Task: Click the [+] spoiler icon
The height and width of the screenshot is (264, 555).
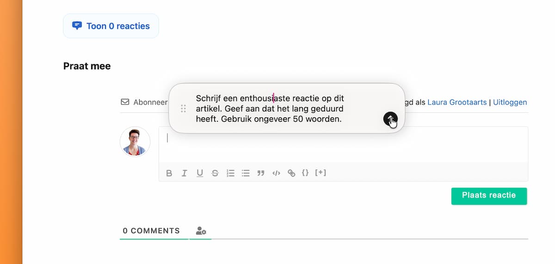Action: pyautogui.click(x=321, y=173)
